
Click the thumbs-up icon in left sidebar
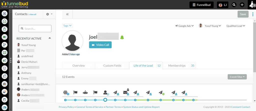coord(4,76)
